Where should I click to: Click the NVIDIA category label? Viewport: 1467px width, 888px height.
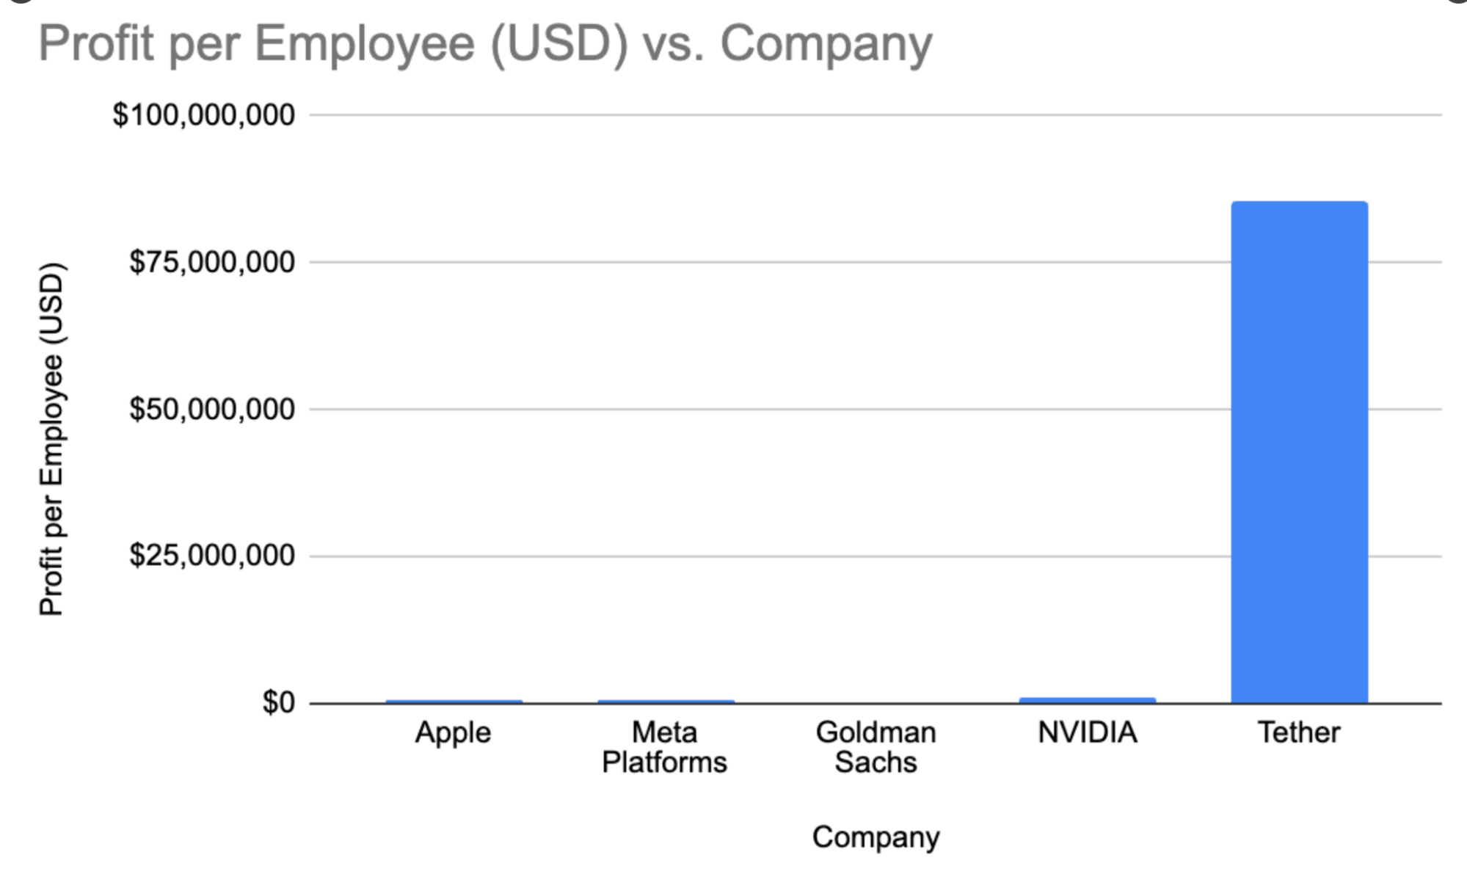1087,732
